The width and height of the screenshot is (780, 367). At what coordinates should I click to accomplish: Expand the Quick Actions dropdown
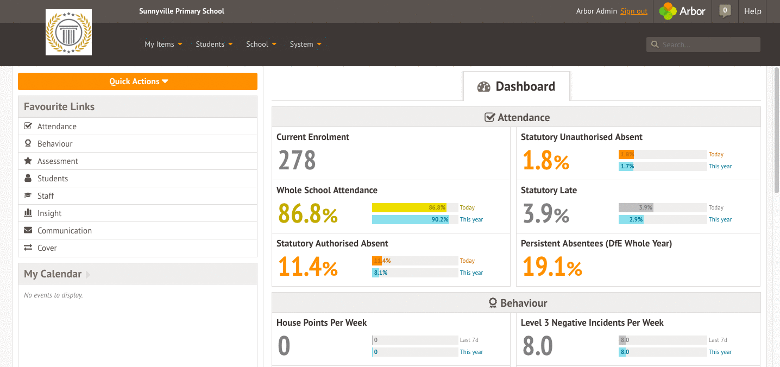pyautogui.click(x=137, y=81)
